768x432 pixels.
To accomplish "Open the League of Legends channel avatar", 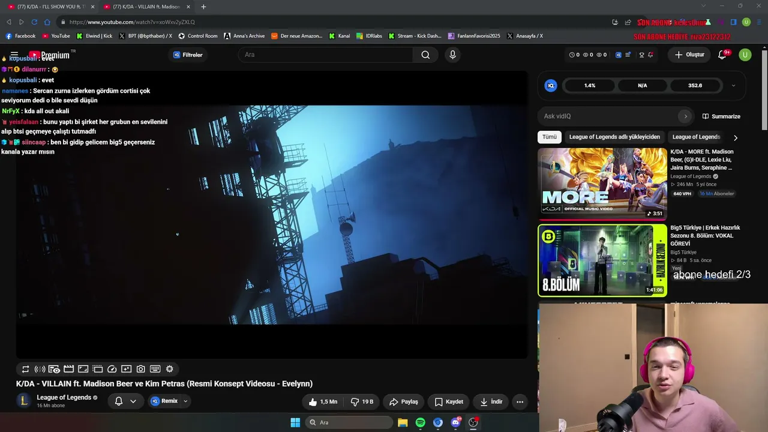I will click(23, 401).
